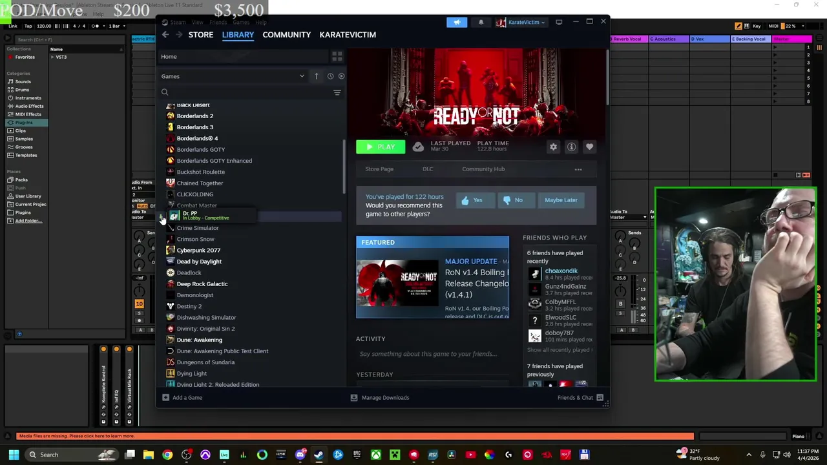827x465 pixels.
Task: Open Ready or Not settings gear
Action: (x=553, y=147)
